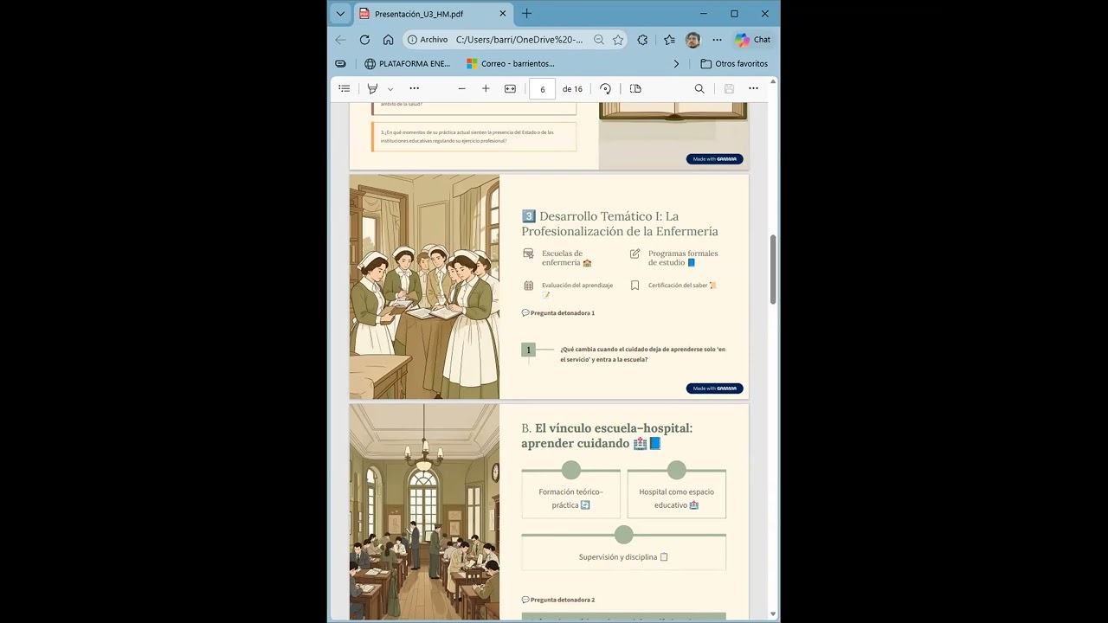
Task: Click 'Supervisión y disciplina' card
Action: (x=623, y=552)
